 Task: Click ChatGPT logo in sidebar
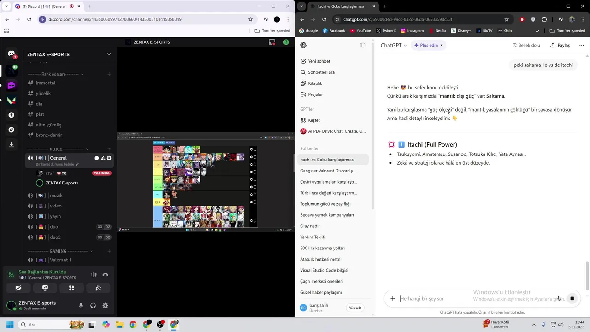(x=303, y=45)
